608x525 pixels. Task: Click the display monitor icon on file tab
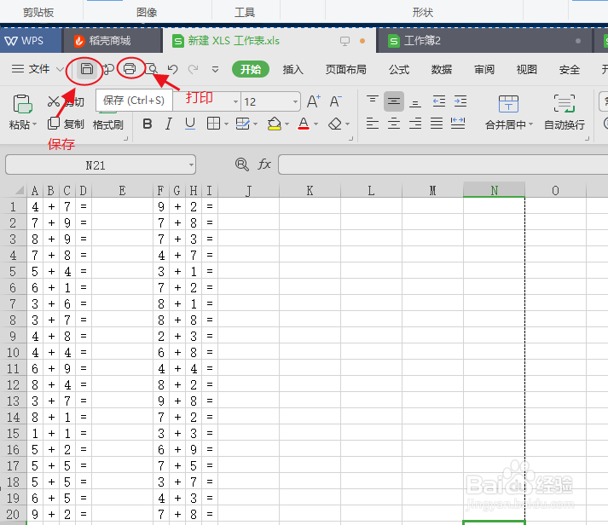tap(345, 41)
